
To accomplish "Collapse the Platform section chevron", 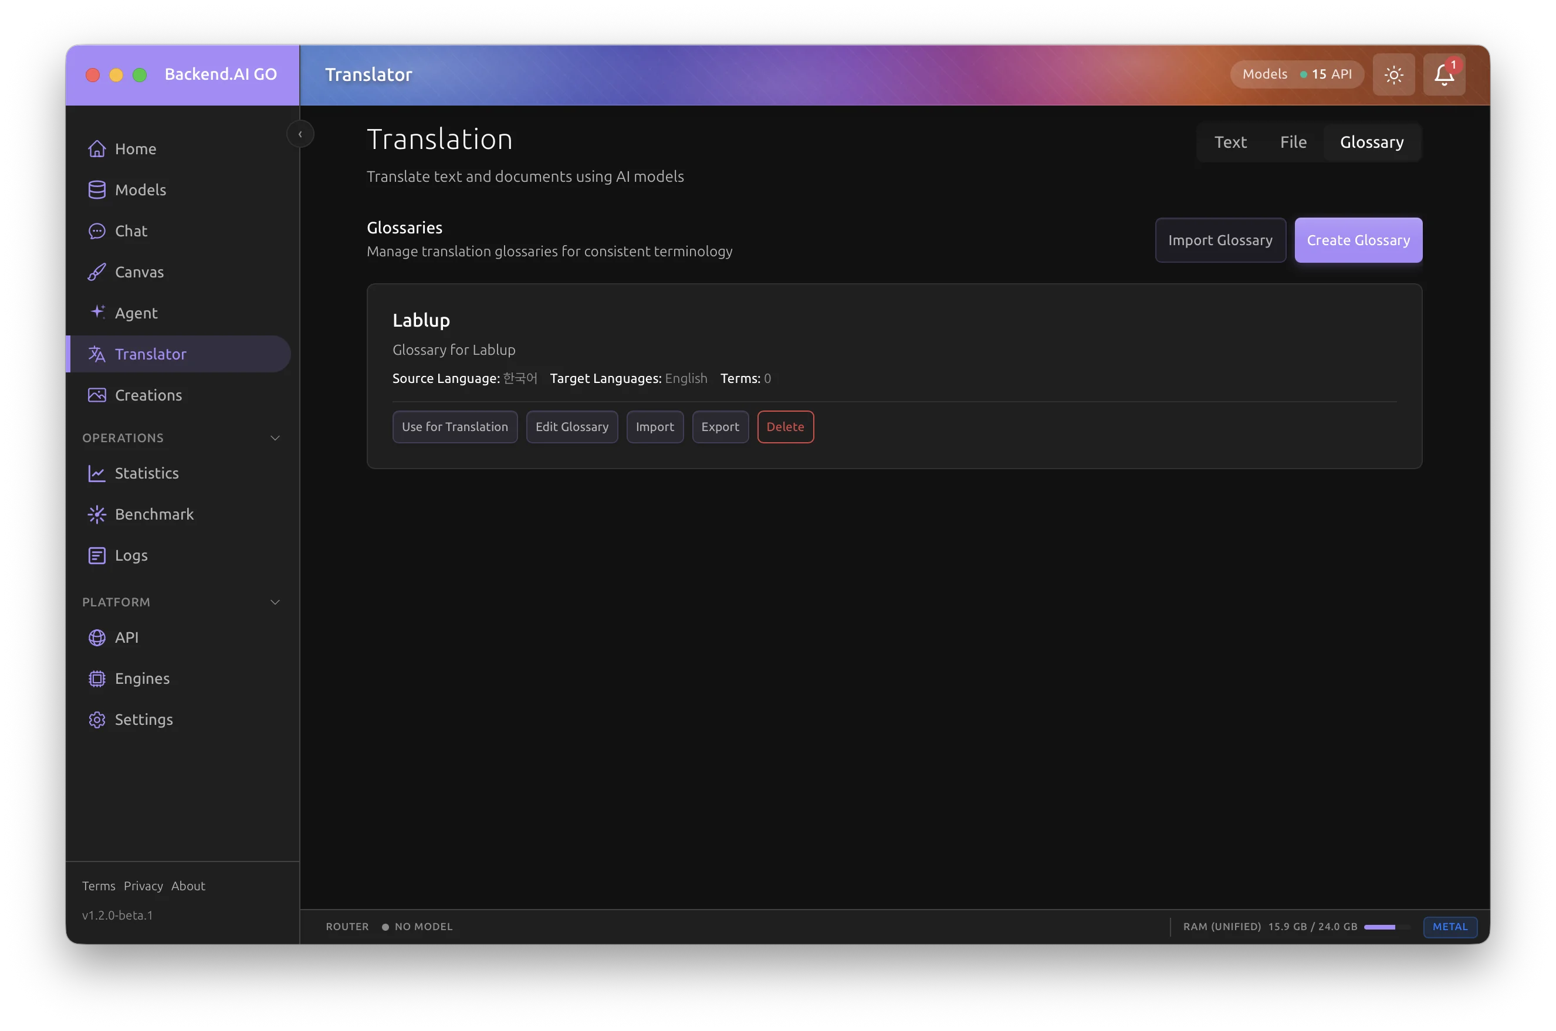I will [275, 602].
